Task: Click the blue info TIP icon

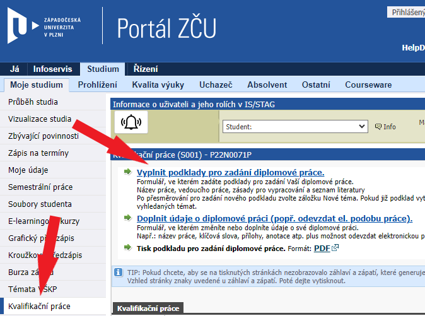Action: (x=118, y=272)
